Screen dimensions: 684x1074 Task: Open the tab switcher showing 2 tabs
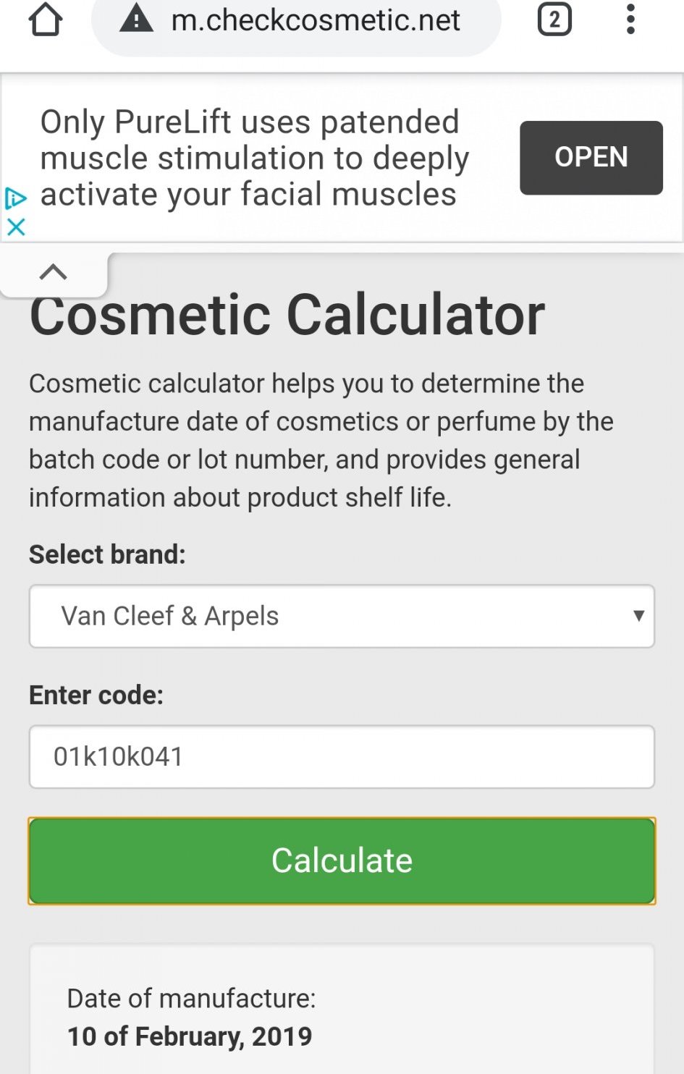tap(554, 20)
